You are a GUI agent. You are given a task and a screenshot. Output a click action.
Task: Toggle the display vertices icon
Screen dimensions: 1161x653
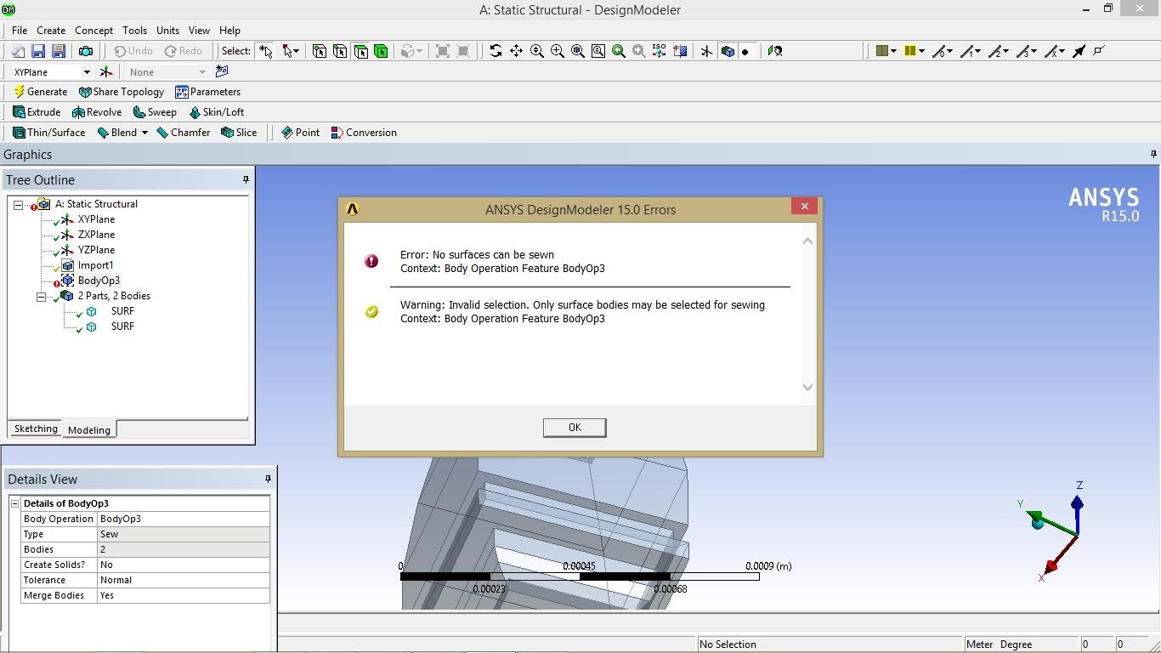point(1099,51)
